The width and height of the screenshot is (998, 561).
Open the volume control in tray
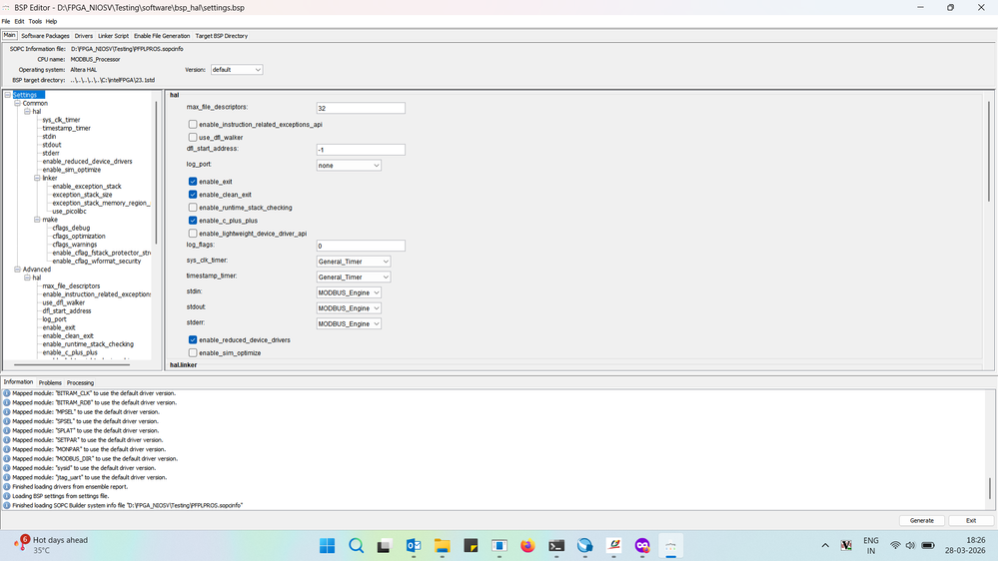point(910,546)
